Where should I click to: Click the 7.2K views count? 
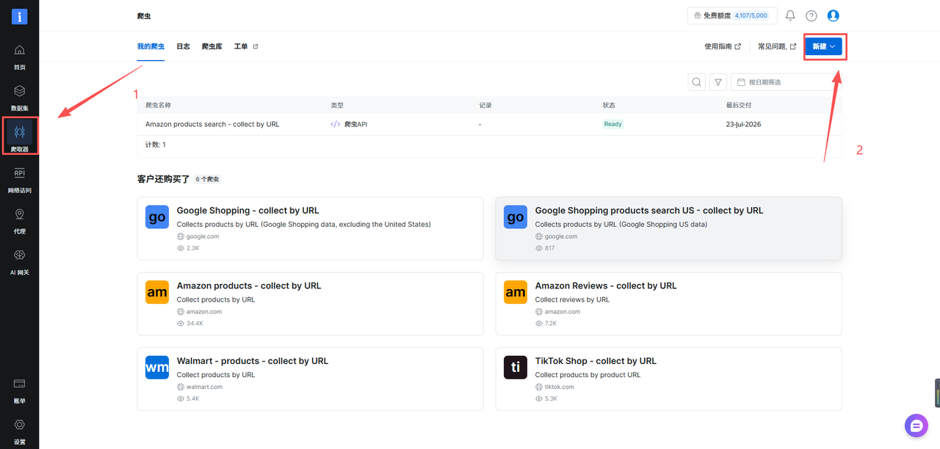551,324
